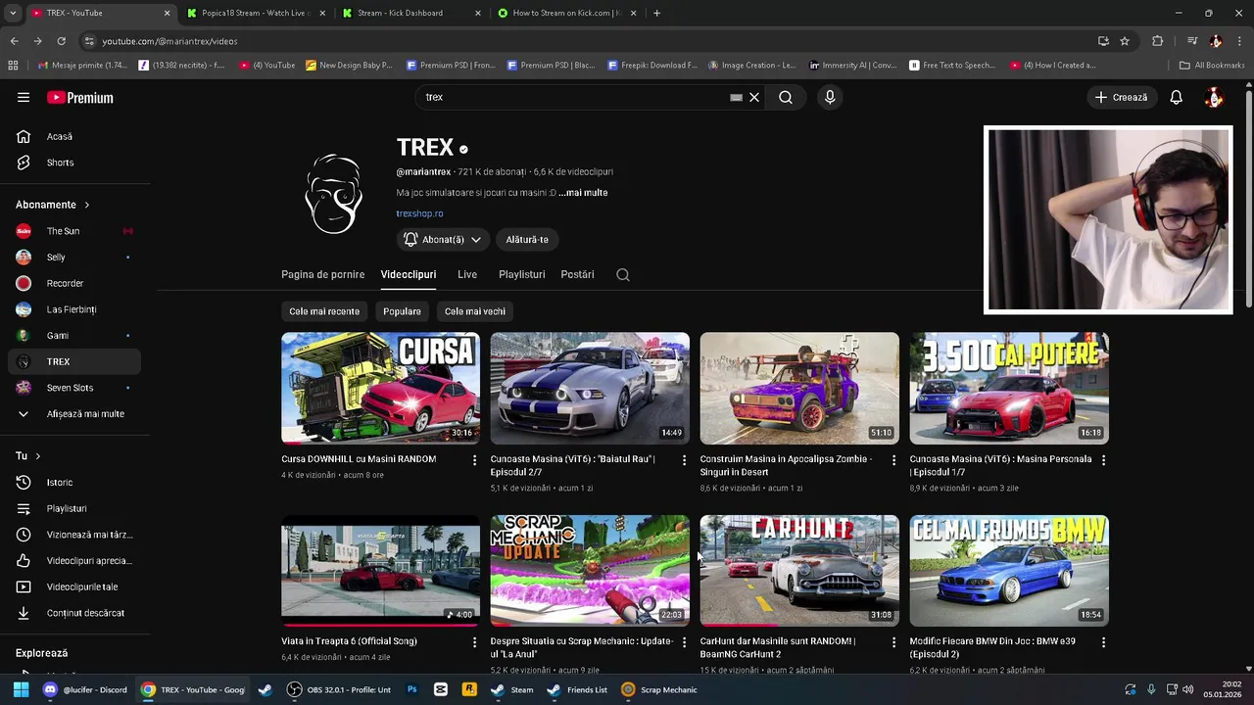Click the magnifier search button
This screenshot has width=1254, height=705.
coord(786,97)
